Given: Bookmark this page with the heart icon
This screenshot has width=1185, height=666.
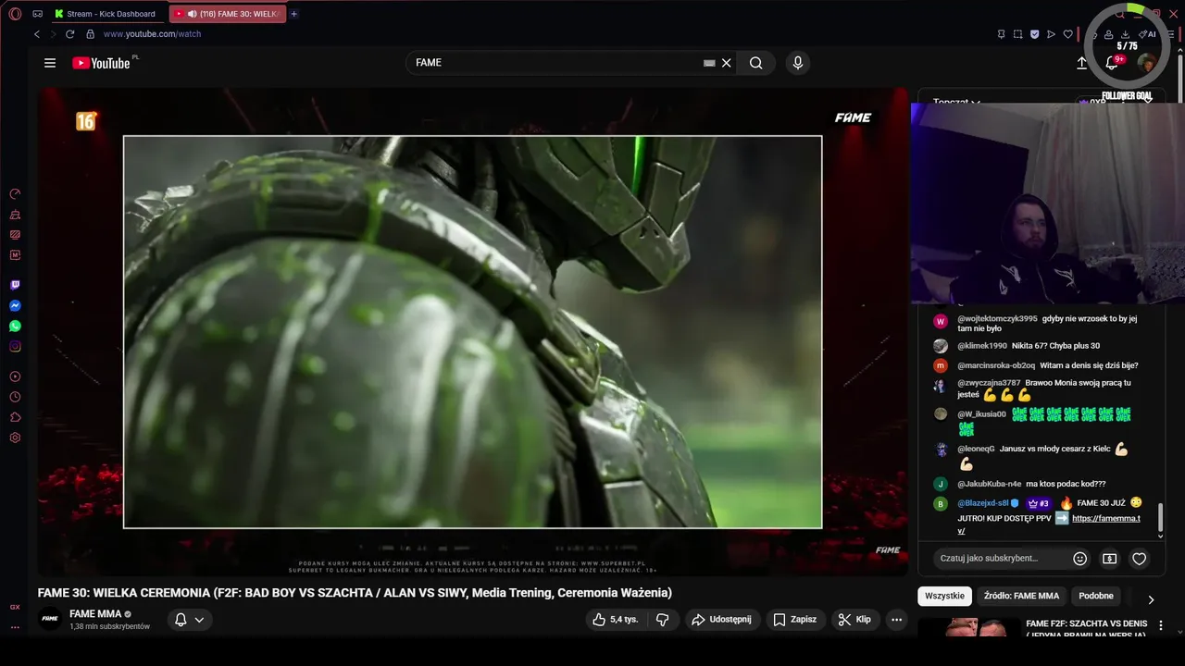Looking at the screenshot, I should click(1067, 34).
